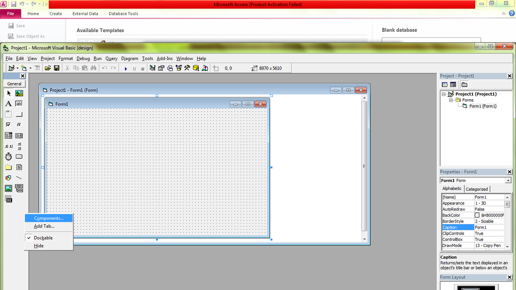This screenshot has width=516, height=290.
Task: Switch to Alphabetic properties tab
Action: (x=452, y=188)
